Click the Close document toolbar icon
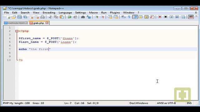200x112 pixels. click(31, 17)
